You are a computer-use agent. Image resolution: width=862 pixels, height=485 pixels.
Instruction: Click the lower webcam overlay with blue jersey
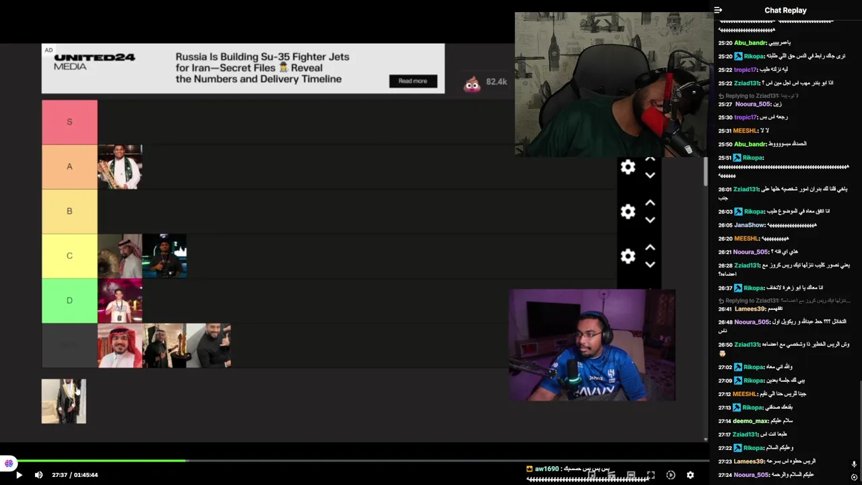592,345
